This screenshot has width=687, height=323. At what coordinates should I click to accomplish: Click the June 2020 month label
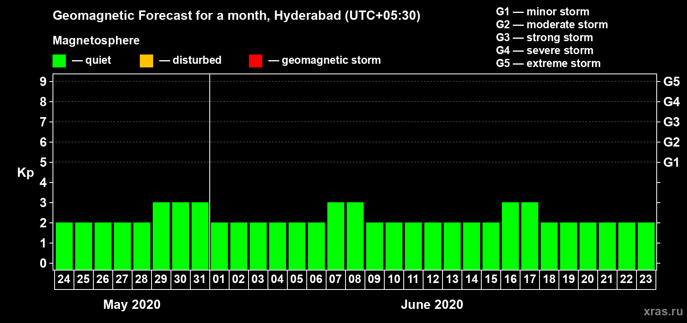432,304
